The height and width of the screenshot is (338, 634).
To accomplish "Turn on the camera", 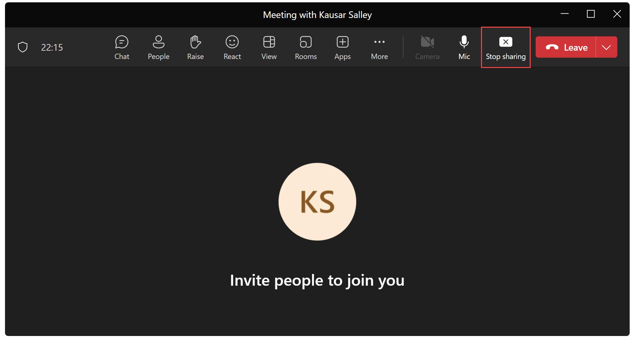I will (427, 47).
